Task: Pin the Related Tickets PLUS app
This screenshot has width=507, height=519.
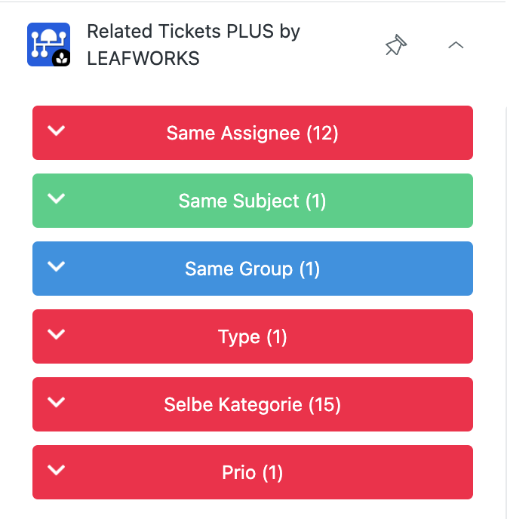Action: 394,46
